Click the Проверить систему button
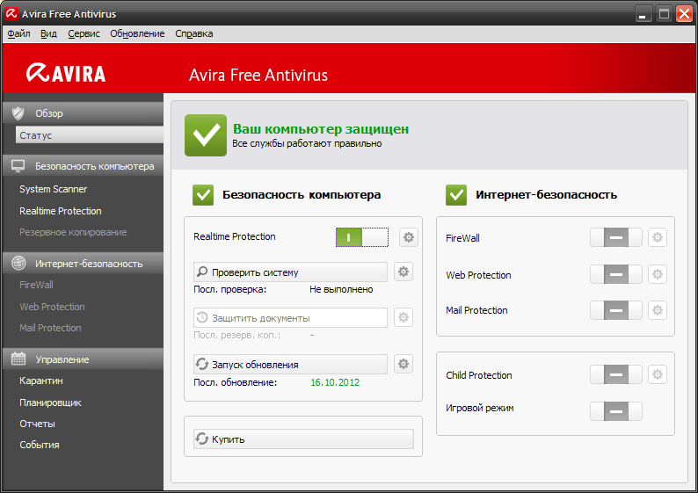Image resolution: width=698 pixels, height=493 pixels. click(290, 272)
